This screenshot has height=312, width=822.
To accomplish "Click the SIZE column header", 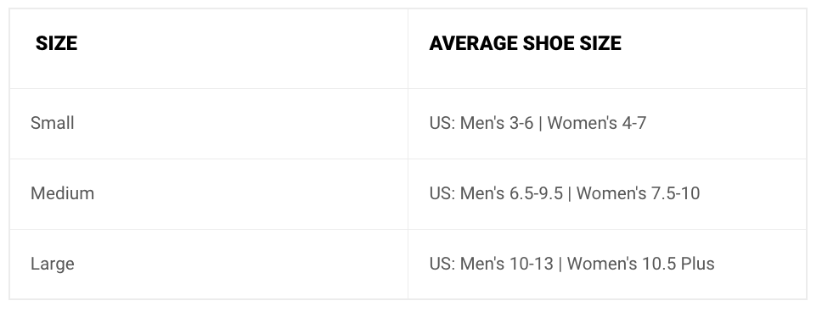I will pos(56,43).
